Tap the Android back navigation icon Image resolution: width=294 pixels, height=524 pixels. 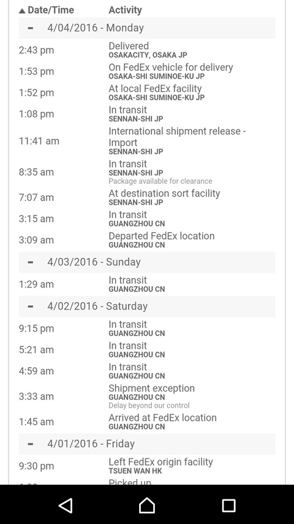tap(66, 506)
